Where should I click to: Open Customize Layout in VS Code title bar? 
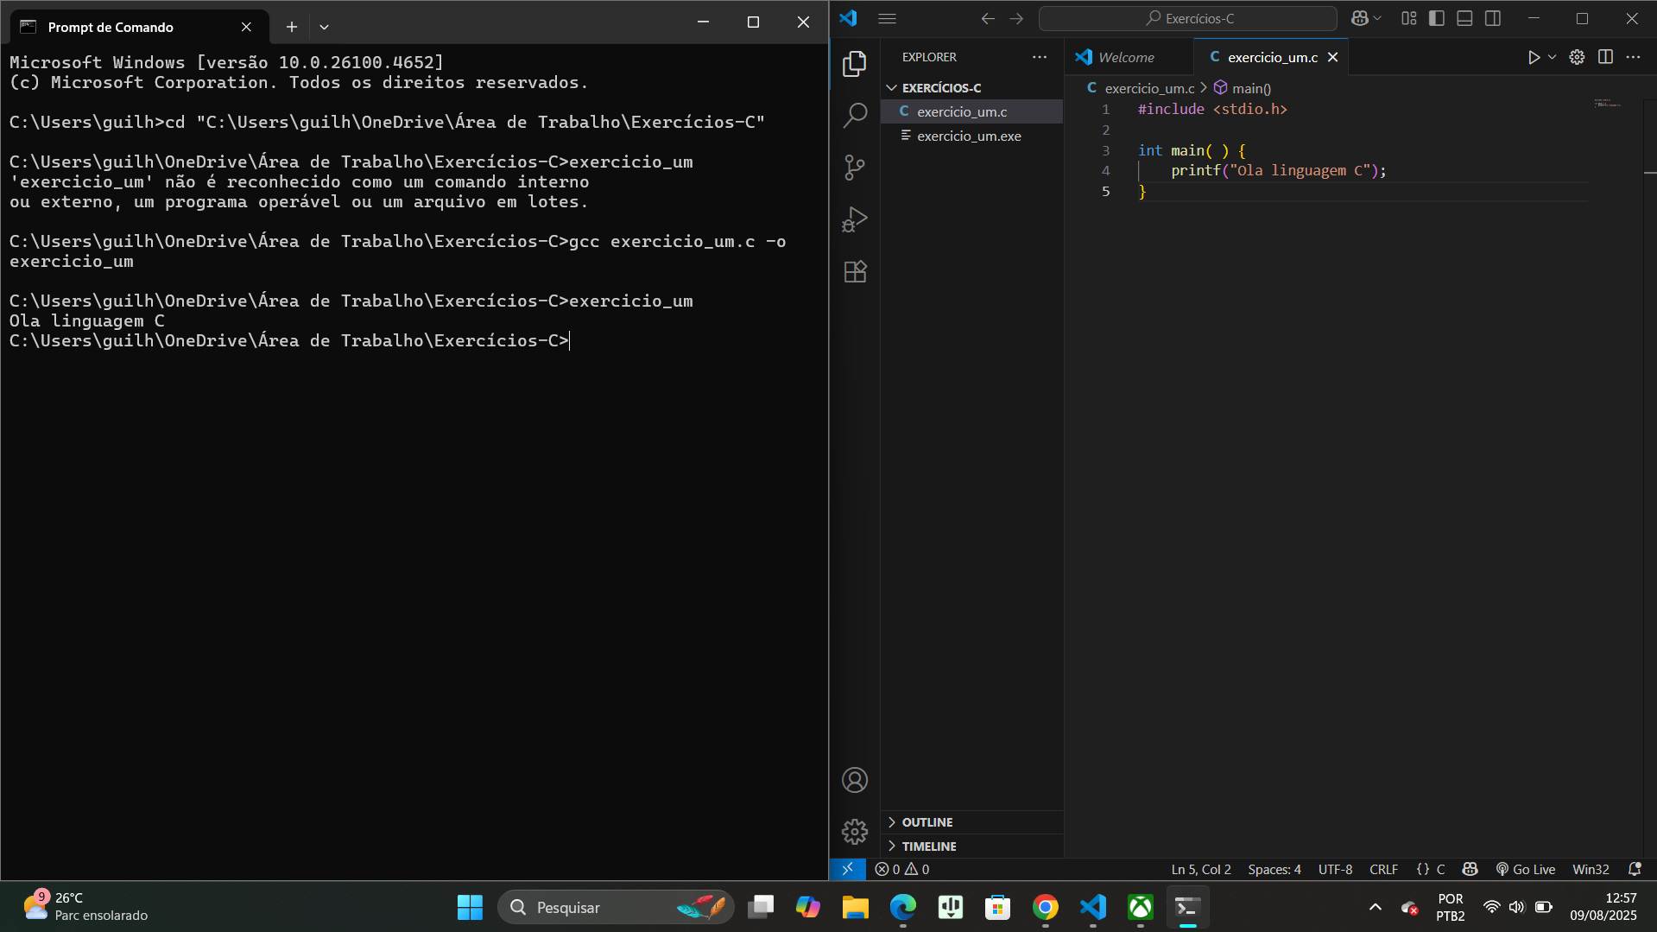(1408, 18)
